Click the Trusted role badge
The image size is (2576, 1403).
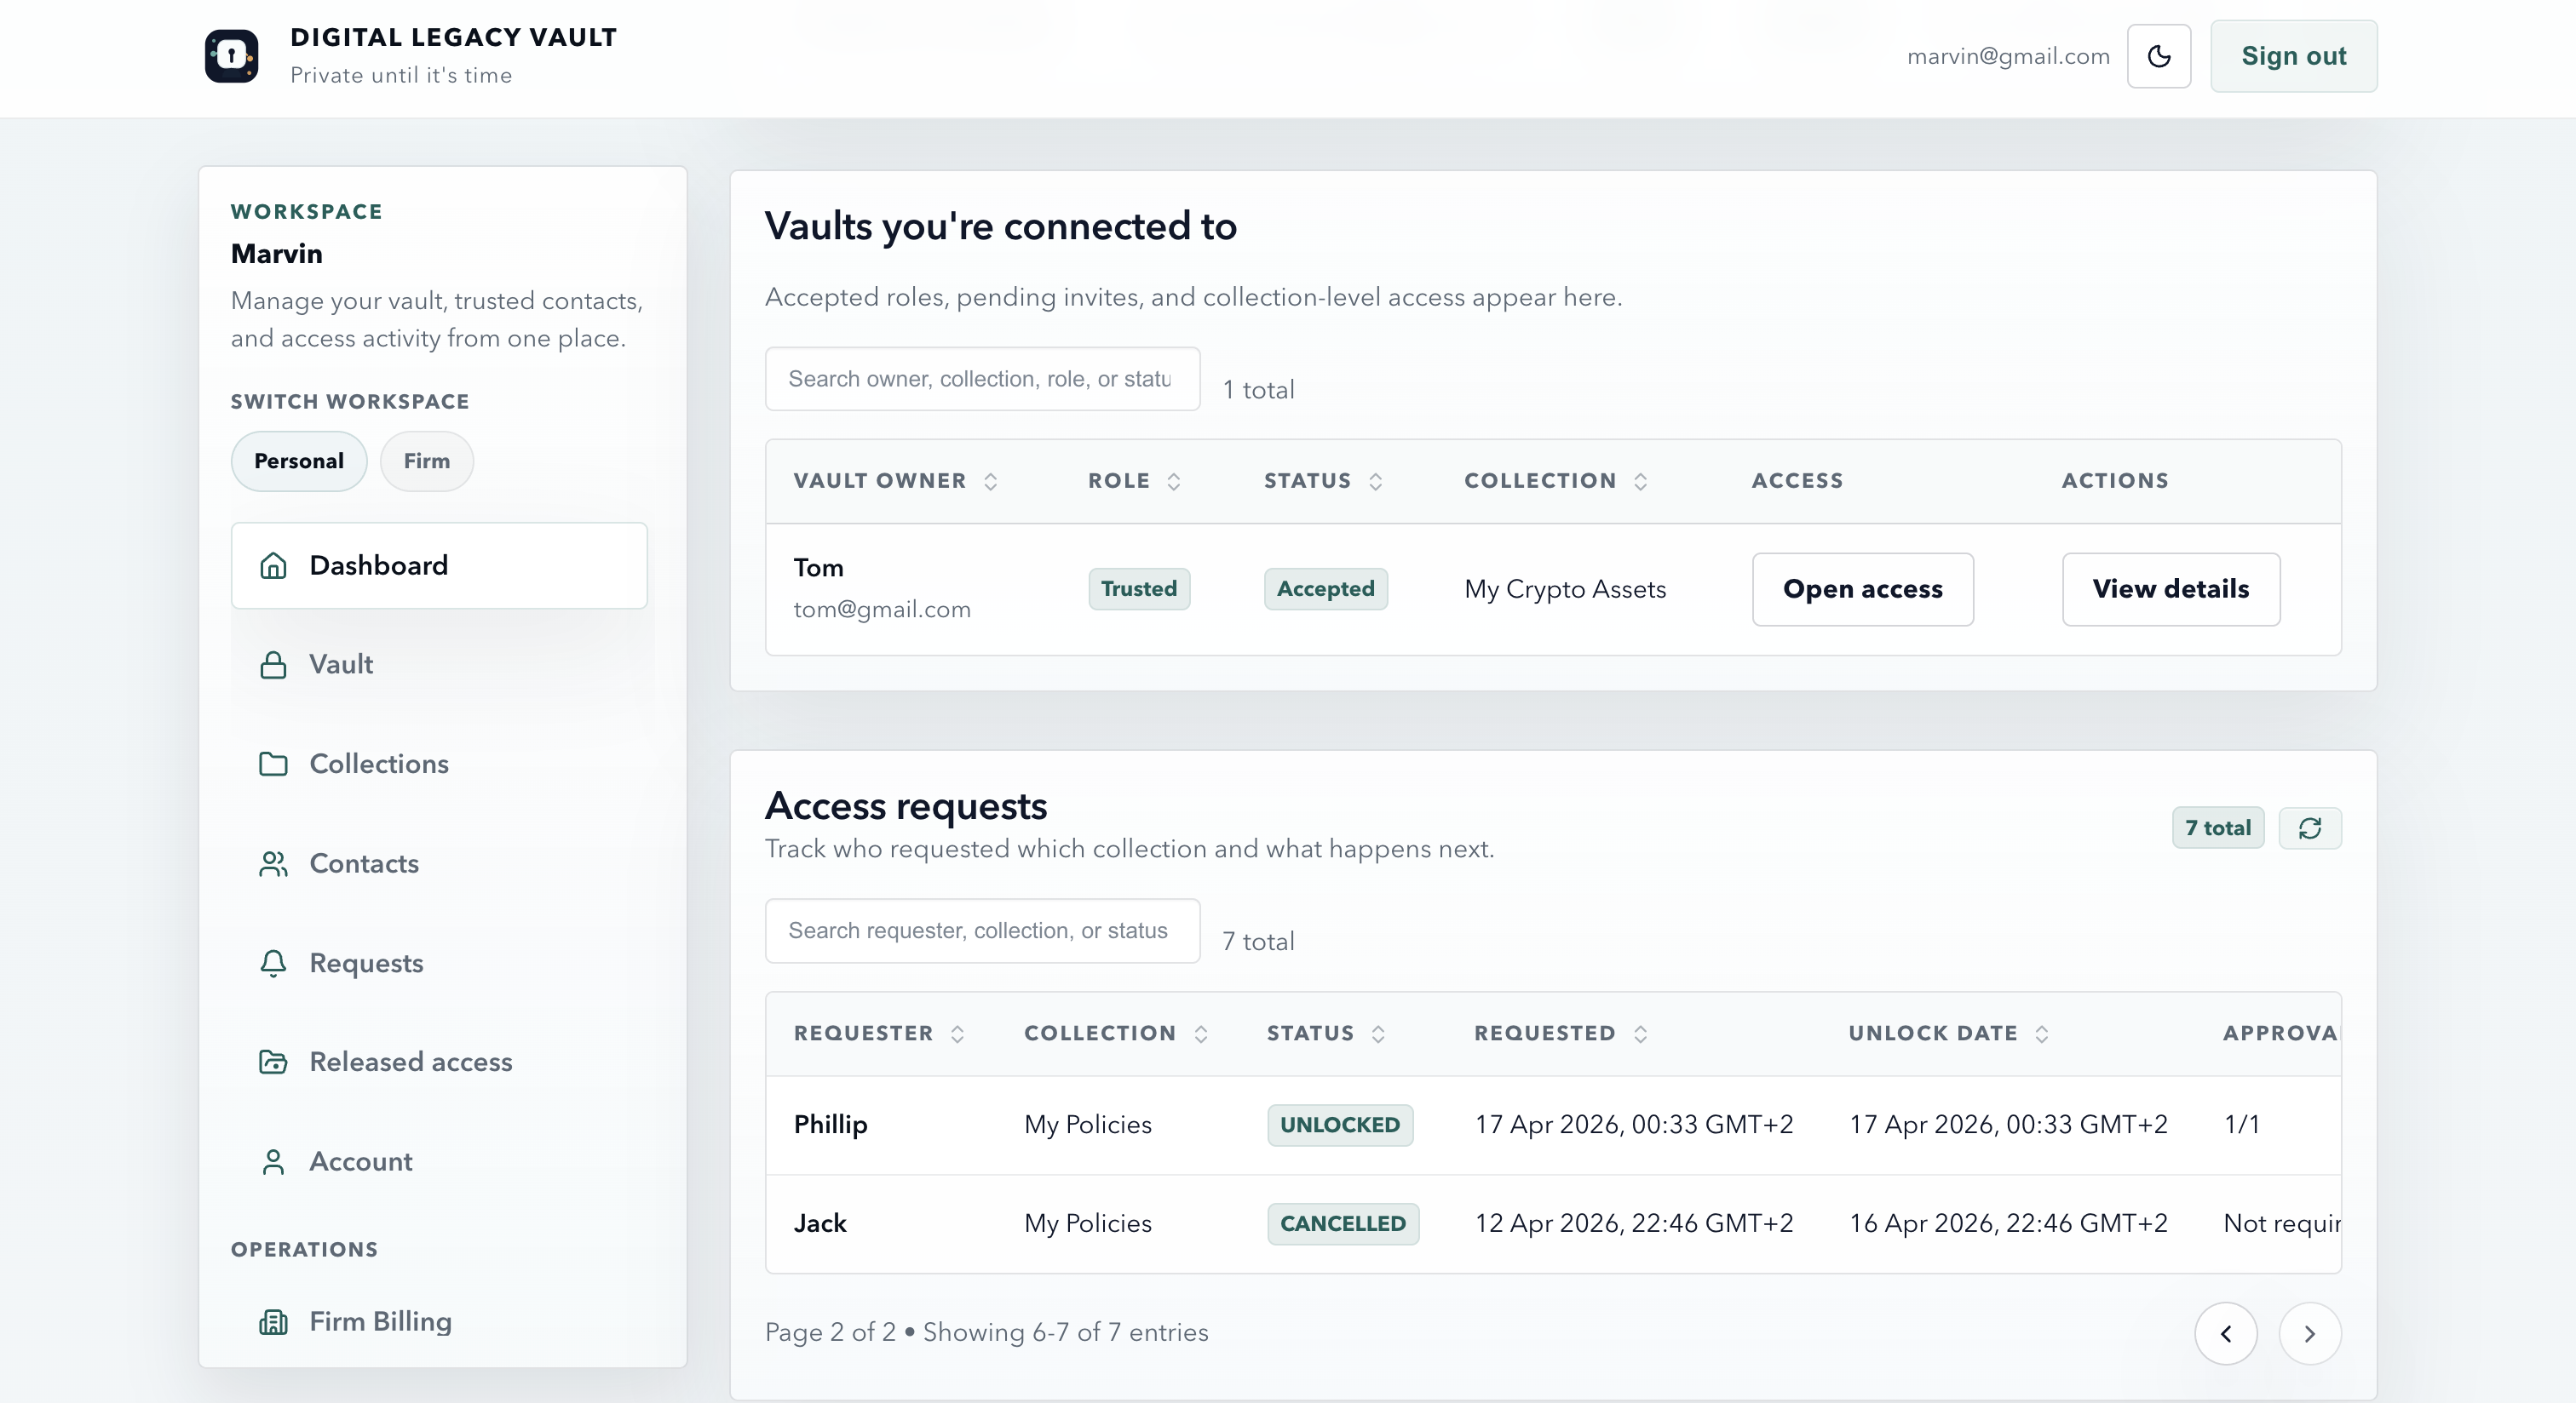(x=1139, y=588)
